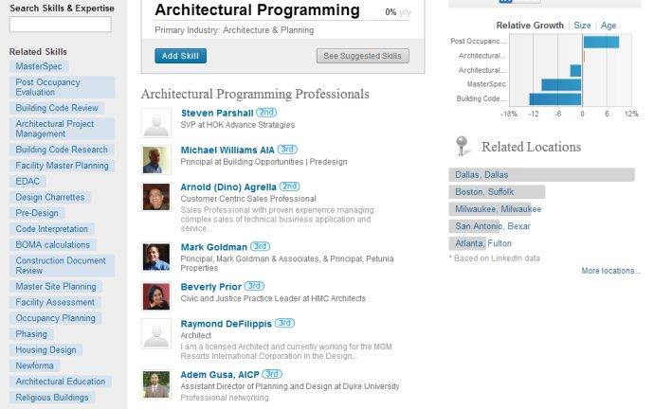Open the MasterSpec related skill
This screenshot has width=654, height=409.
click(41, 66)
